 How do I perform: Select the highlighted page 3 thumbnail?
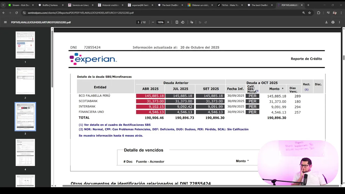25,117
